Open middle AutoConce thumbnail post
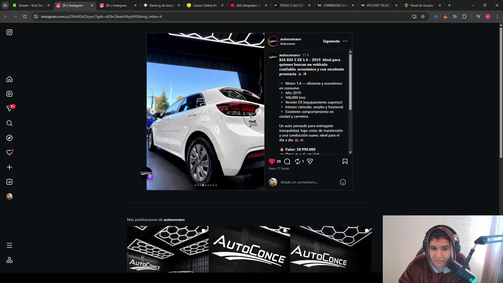 250,249
